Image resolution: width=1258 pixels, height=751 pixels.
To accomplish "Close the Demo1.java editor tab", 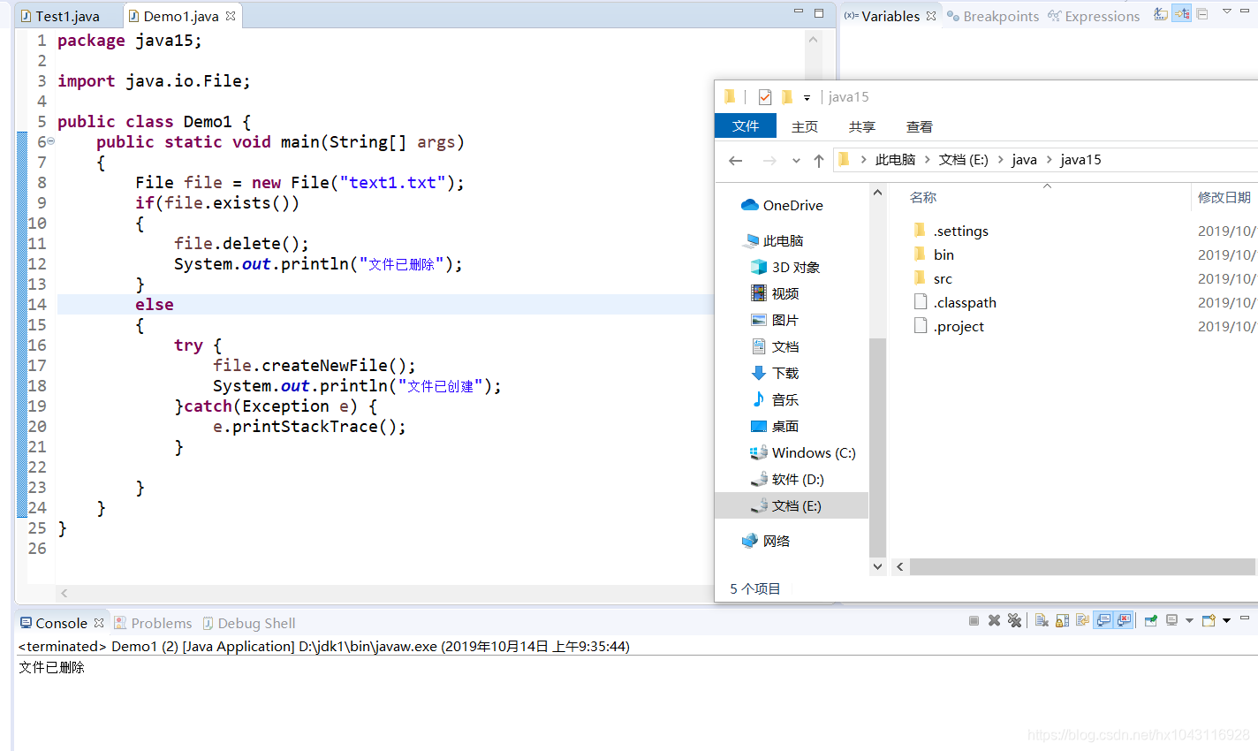I will point(231,16).
